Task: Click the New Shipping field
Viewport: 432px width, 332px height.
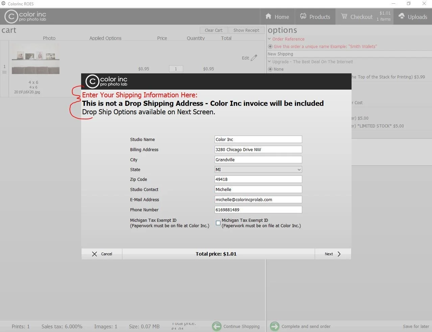Action: click(349, 54)
